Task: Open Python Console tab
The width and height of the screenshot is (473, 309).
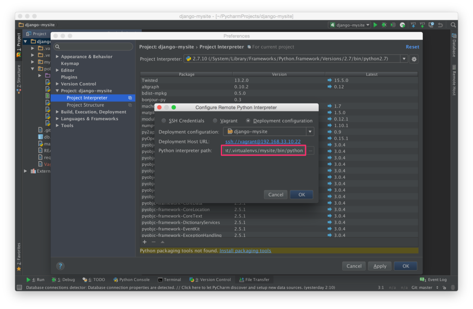Action: point(132,280)
